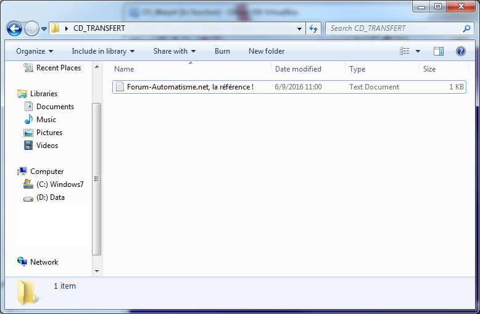Create a New folder
480x314 pixels.
pyautogui.click(x=267, y=51)
